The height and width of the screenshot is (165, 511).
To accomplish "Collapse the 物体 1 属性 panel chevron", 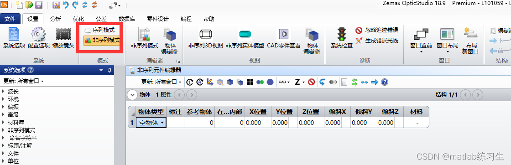I will point(132,95).
